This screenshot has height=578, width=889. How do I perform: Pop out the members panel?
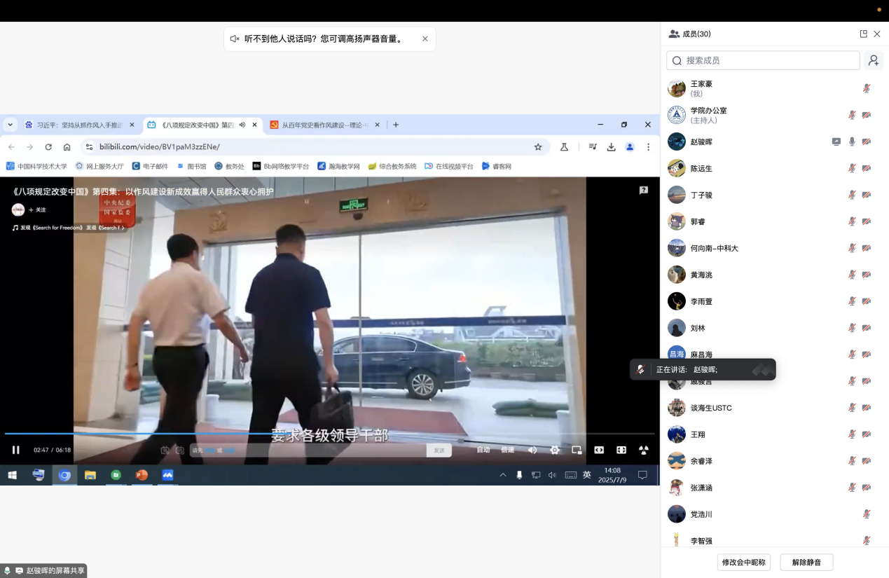(864, 34)
